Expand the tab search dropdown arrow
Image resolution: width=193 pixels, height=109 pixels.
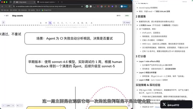point(11,2)
